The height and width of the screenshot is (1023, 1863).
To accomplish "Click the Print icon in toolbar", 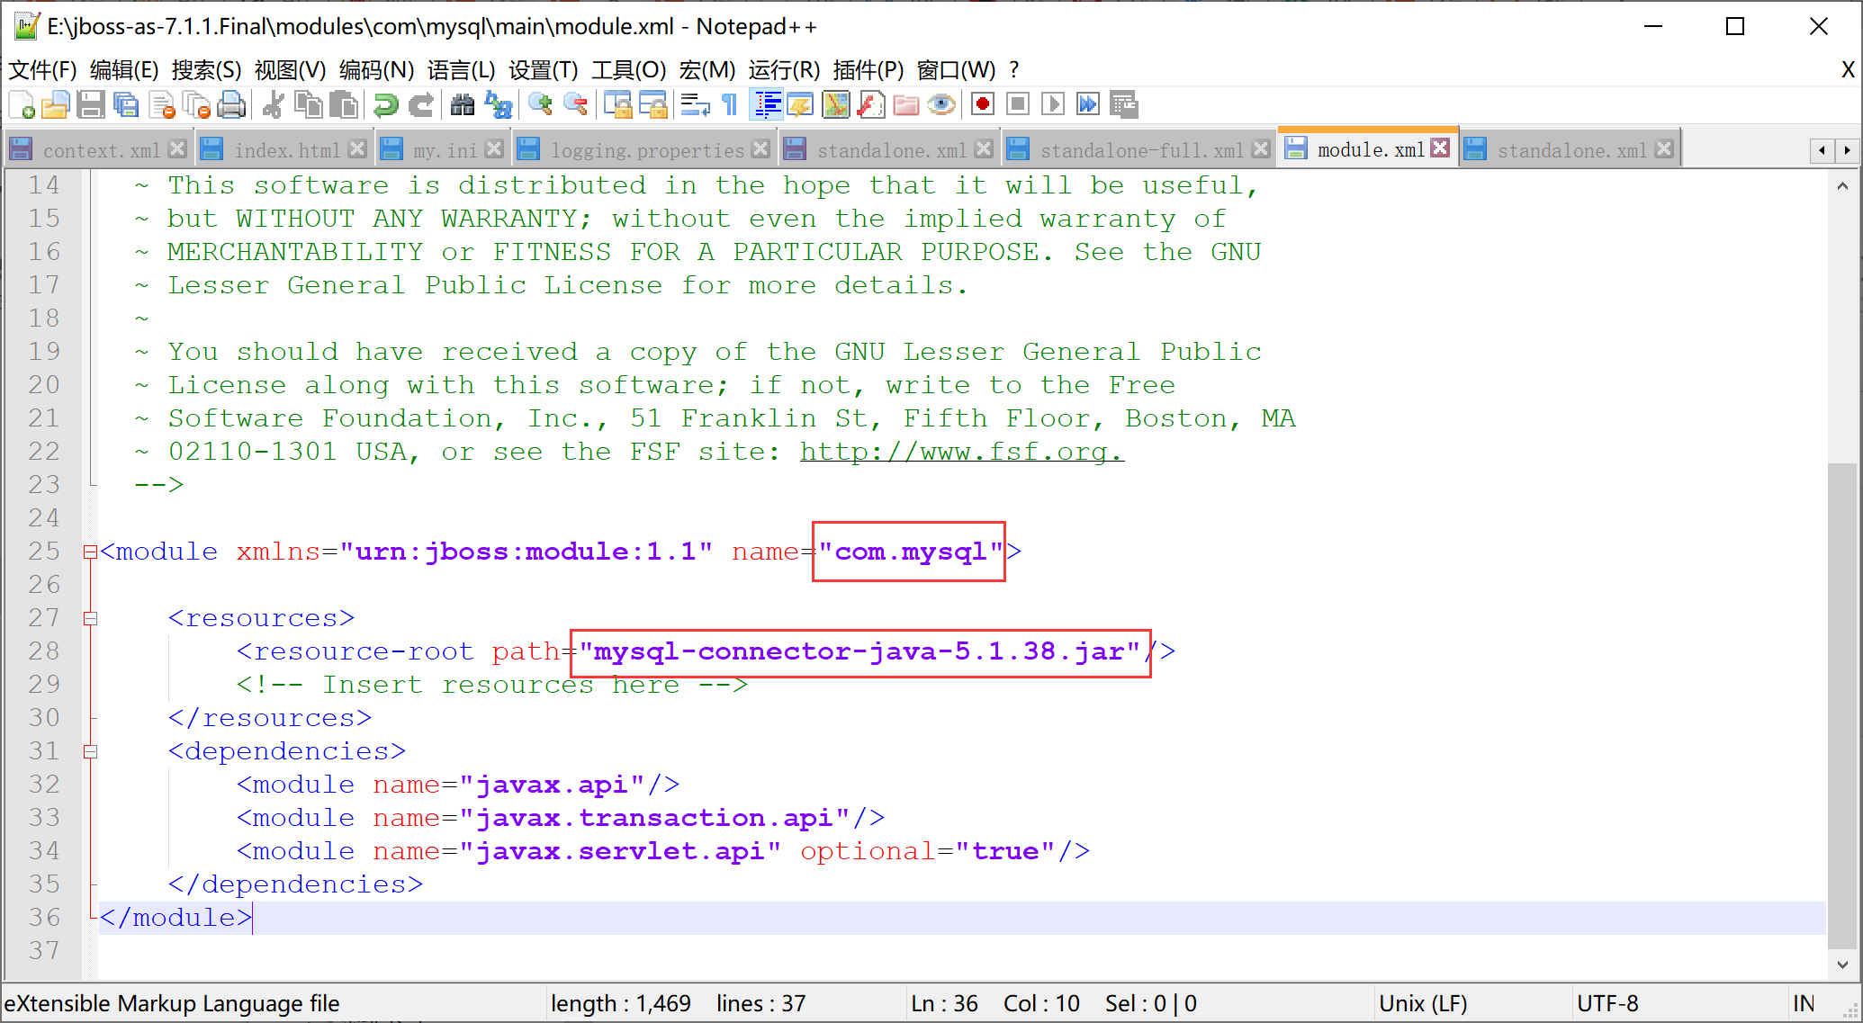I will click(231, 105).
